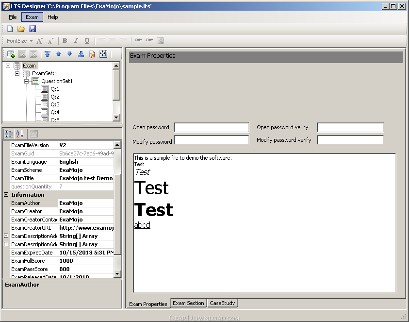The height and width of the screenshot is (322, 409).
Task: Toggle categorized view in property grid
Action: [9, 134]
